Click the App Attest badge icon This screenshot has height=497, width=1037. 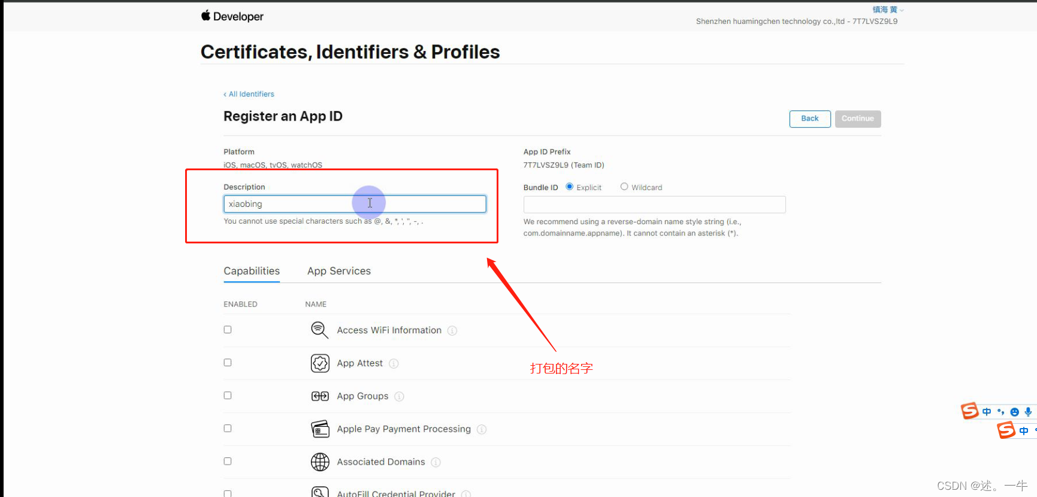[x=320, y=363]
